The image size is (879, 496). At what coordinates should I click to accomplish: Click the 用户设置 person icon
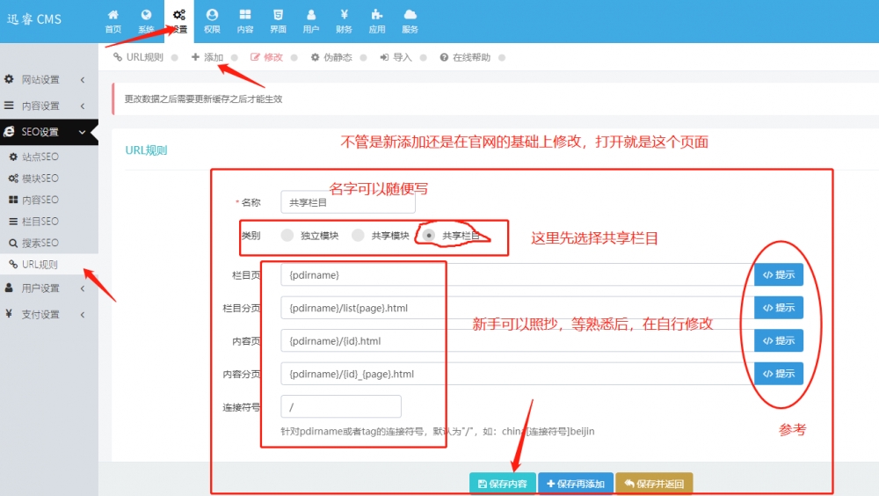pyautogui.click(x=9, y=288)
